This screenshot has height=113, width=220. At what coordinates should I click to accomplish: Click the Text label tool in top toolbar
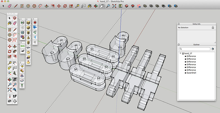[84, 5]
